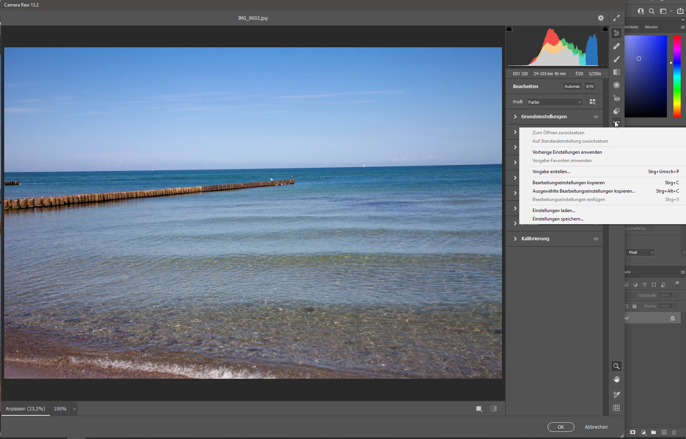
Task: Toggle before/after view icon
Action: click(494, 408)
